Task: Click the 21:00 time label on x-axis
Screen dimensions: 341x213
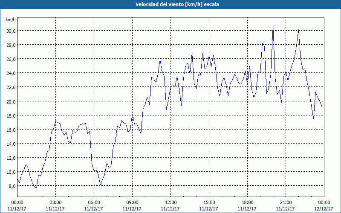Action: 286,203
